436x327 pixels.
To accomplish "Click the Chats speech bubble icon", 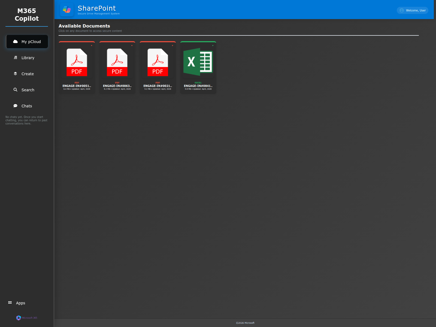I will [16, 106].
